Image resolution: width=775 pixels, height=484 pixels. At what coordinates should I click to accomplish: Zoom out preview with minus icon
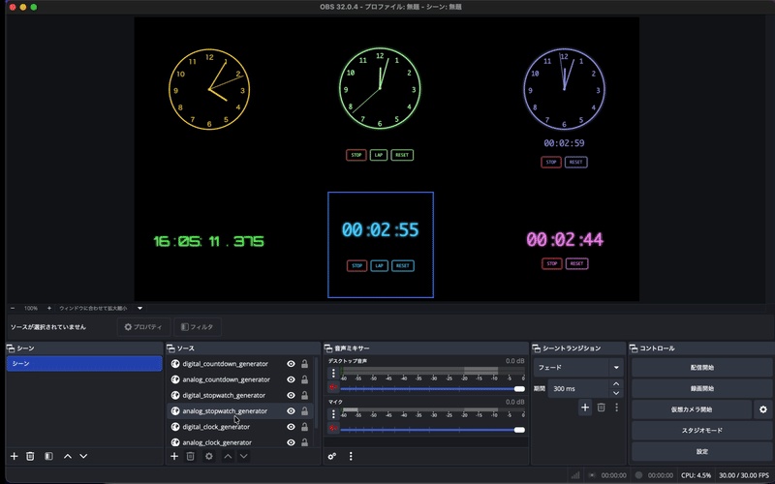[13, 308]
